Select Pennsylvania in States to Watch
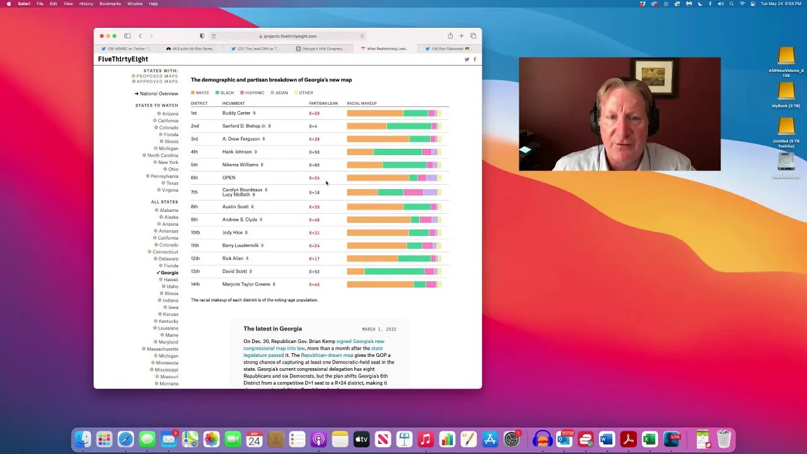 click(163, 177)
